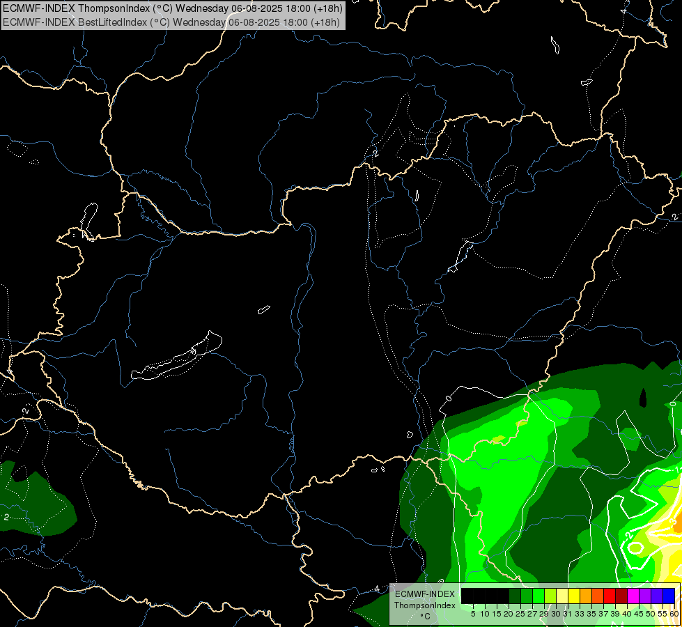Image resolution: width=682 pixels, height=627 pixels.
Task: Click legend tick value 35
Action: 591,614
